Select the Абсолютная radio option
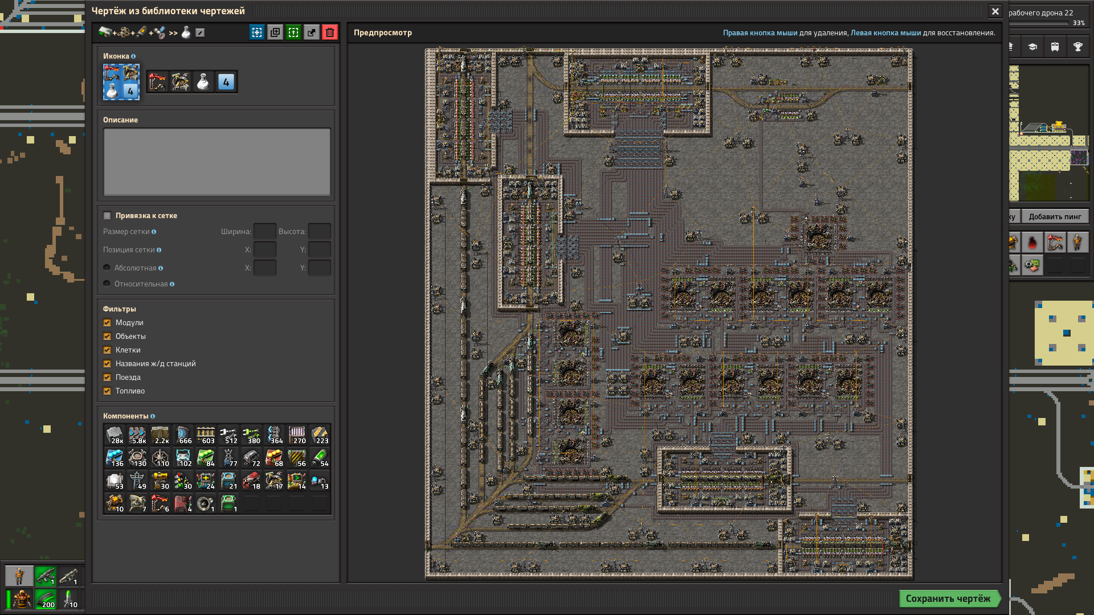The height and width of the screenshot is (615, 1094). tap(107, 268)
